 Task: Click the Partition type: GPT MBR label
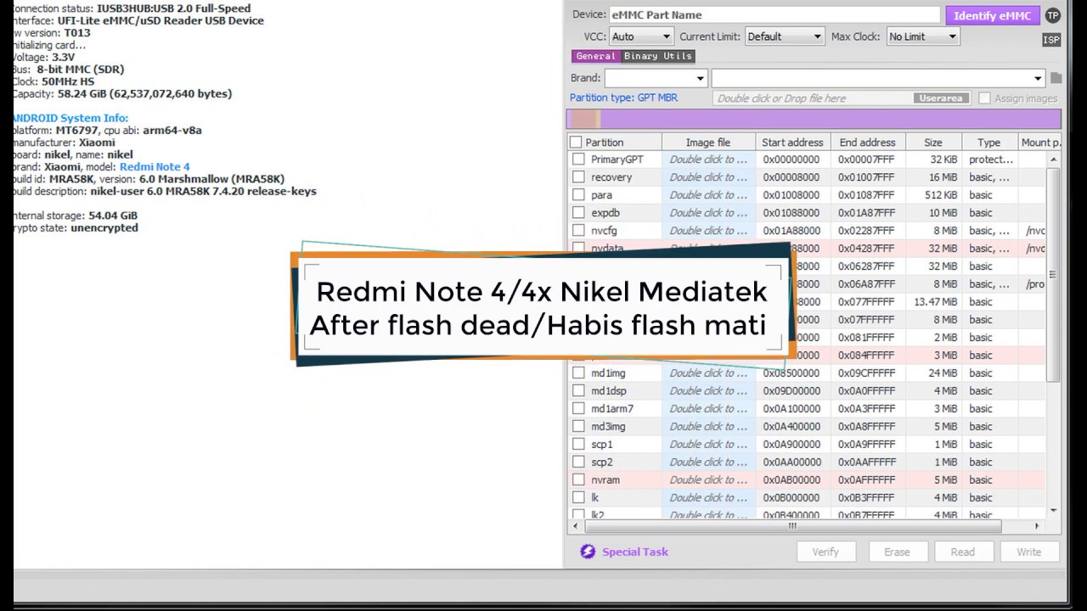click(623, 98)
